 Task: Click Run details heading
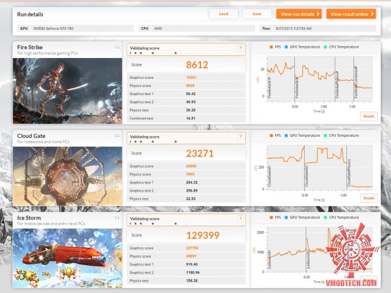30,15
